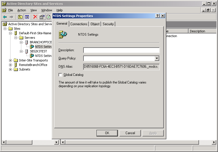This screenshot has height=152, width=218.
Task: Collapse the Sites tree node
Action: (5, 29)
